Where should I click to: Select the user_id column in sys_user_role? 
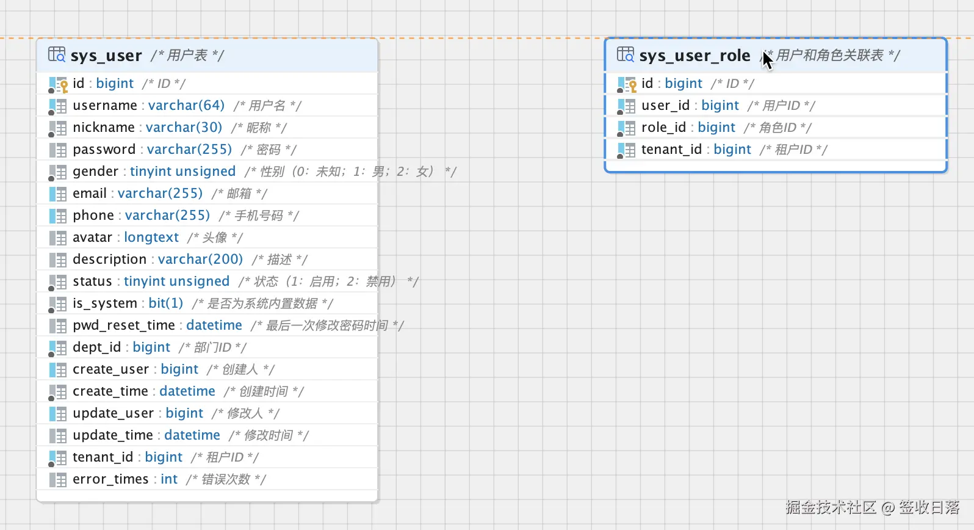point(776,106)
